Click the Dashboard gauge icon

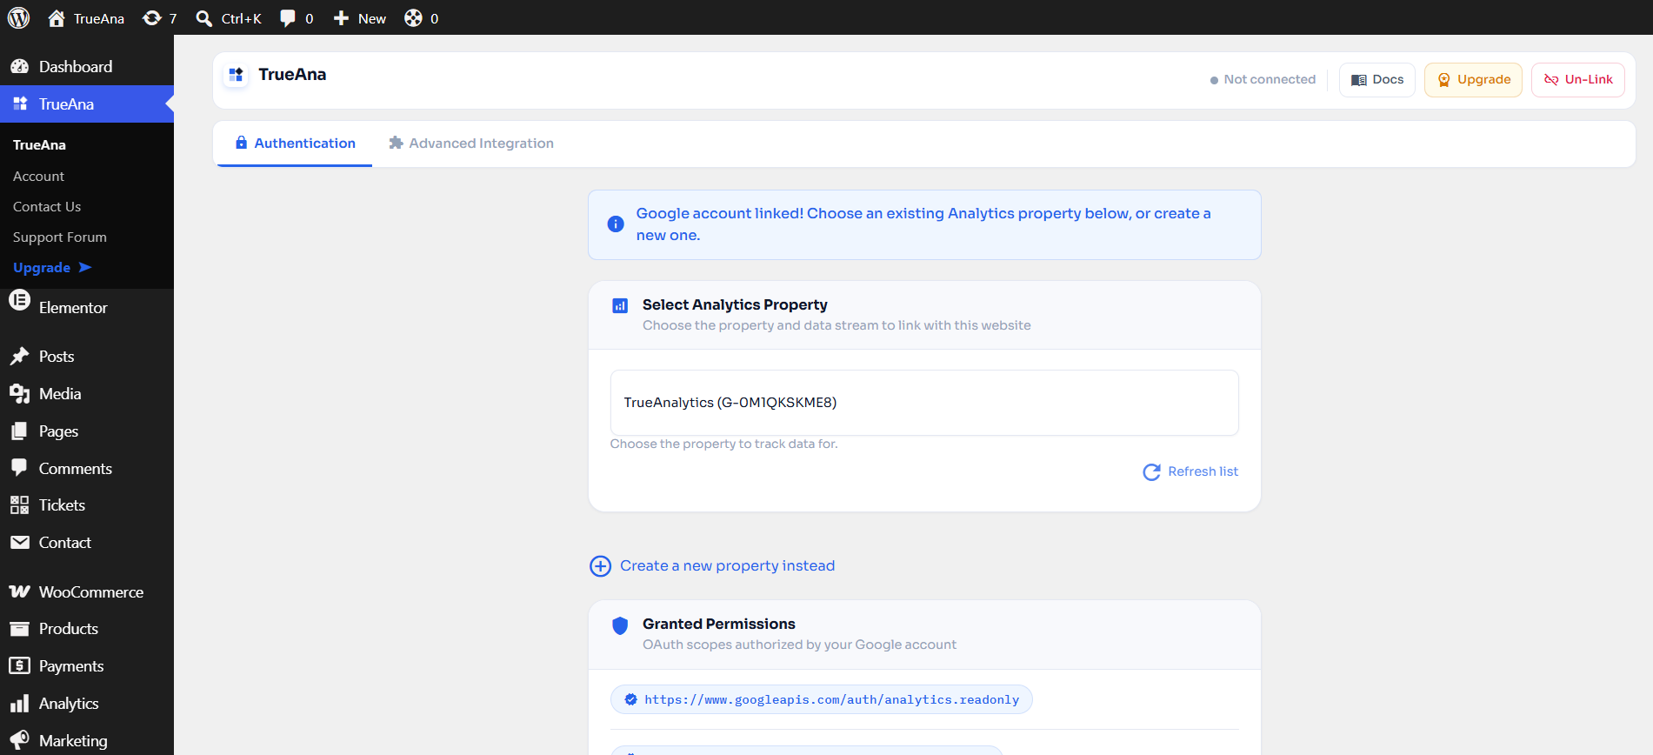pyautogui.click(x=19, y=67)
